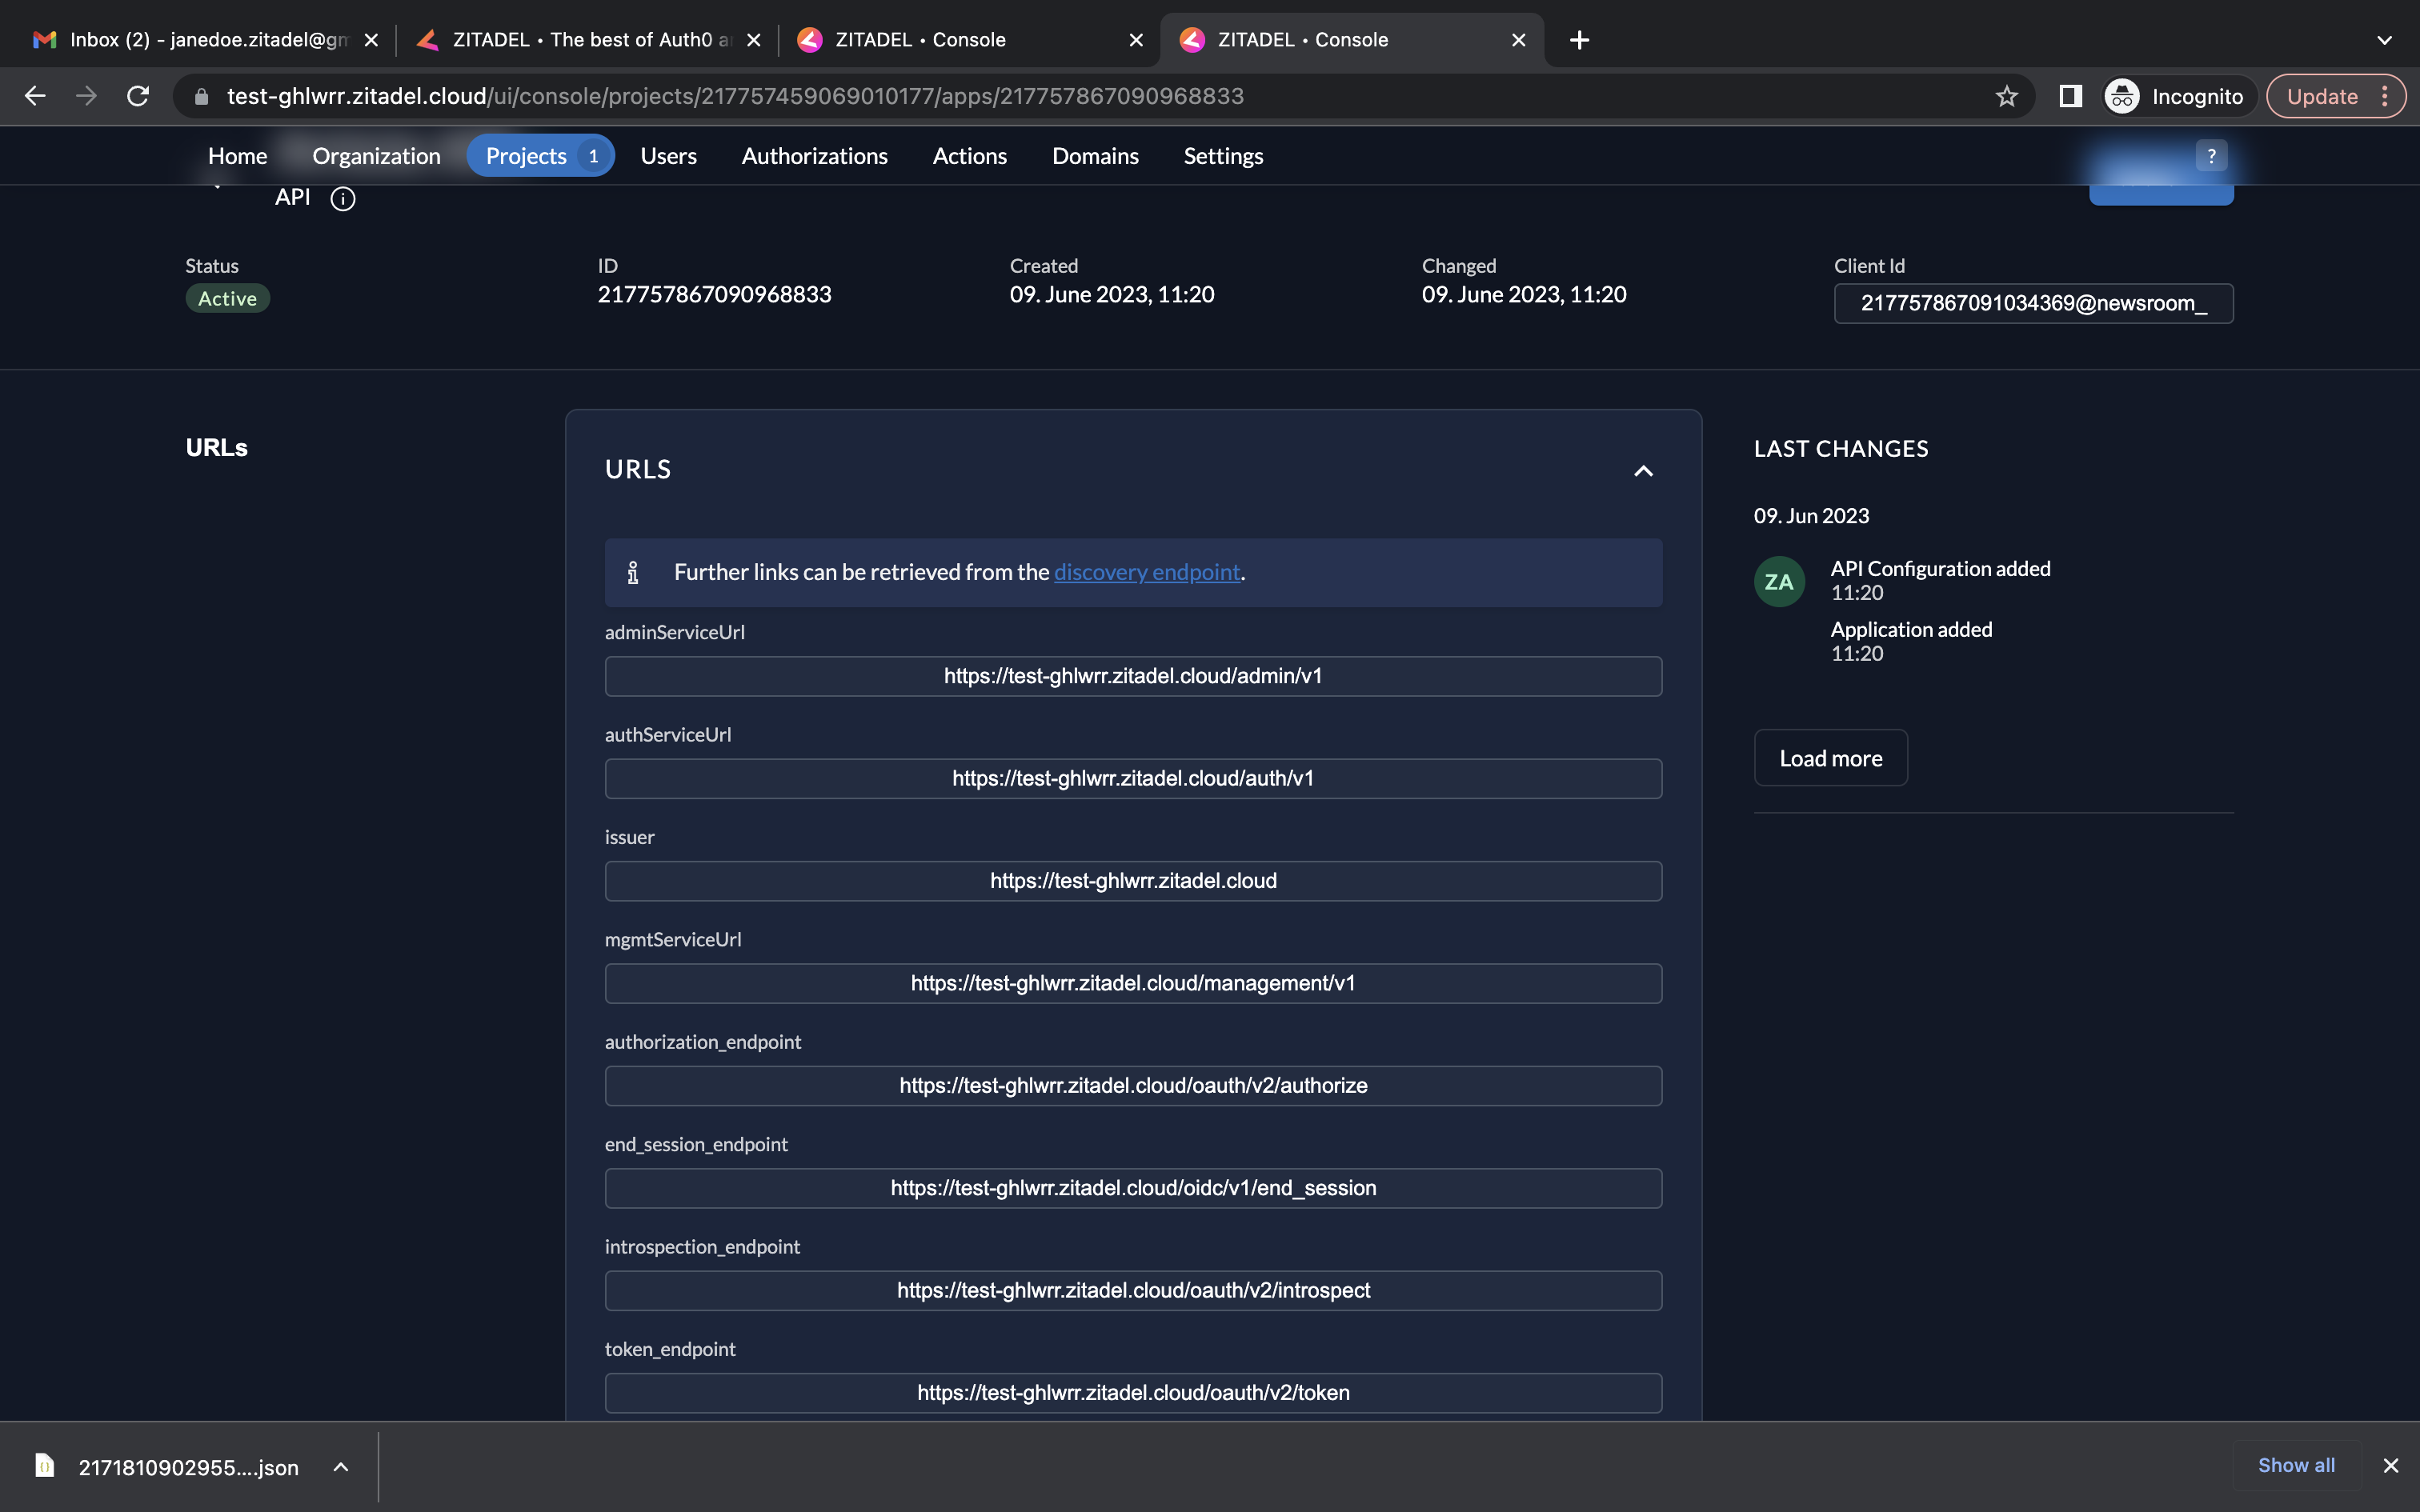Click the ID value 217757867090968833

(x=714, y=294)
